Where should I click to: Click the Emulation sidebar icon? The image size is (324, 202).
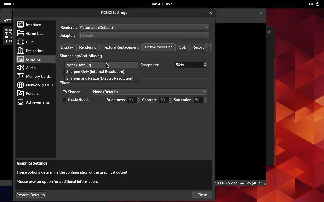(21, 50)
